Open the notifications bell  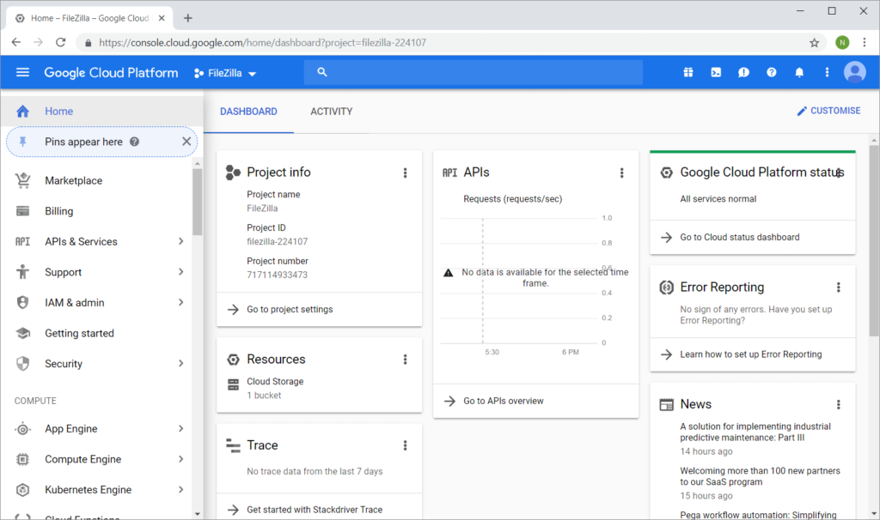(799, 72)
